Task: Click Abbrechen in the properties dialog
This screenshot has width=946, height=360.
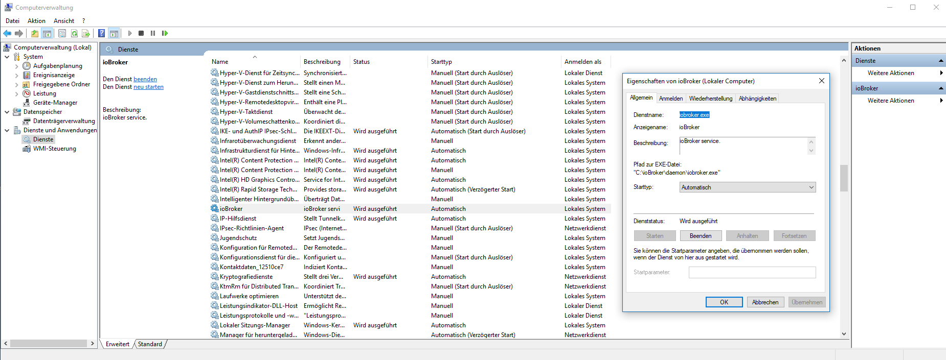Action: [x=765, y=302]
